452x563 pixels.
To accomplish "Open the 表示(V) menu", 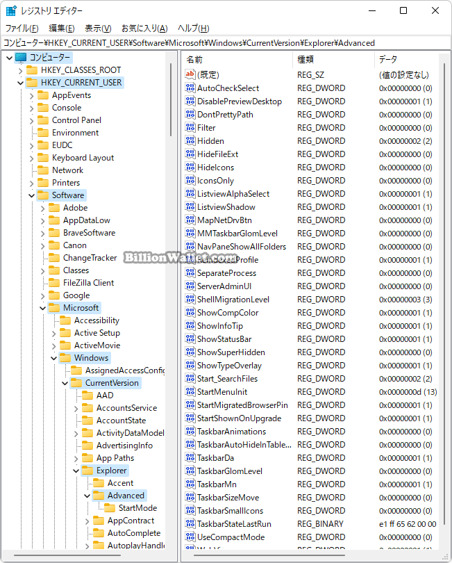I will click(x=98, y=28).
